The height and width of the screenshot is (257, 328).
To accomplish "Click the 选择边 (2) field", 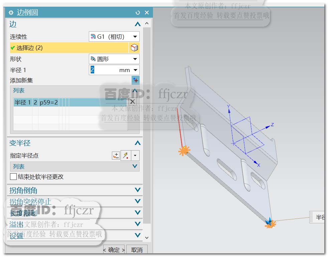I will [x=69, y=48].
